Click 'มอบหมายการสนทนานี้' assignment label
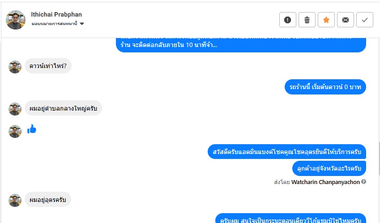Image resolution: width=380 pixels, height=223 pixels. pos(54,24)
